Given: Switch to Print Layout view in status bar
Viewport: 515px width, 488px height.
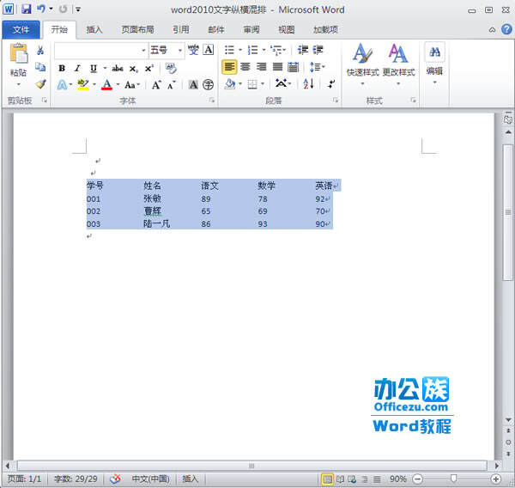Looking at the screenshot, I should tap(327, 479).
